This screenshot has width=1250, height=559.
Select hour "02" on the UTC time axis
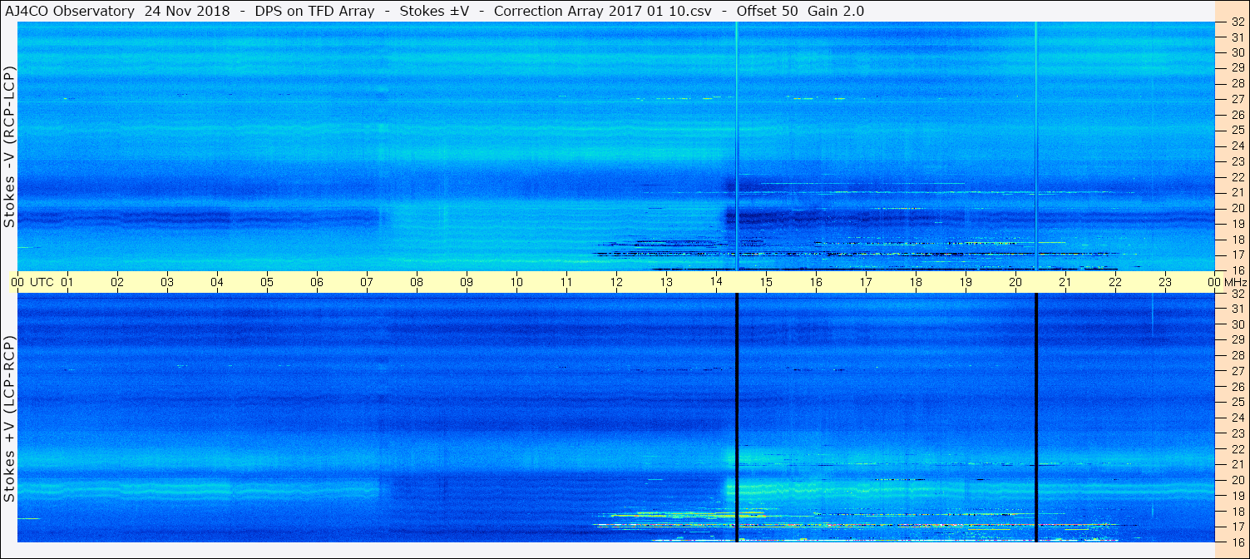click(x=117, y=282)
